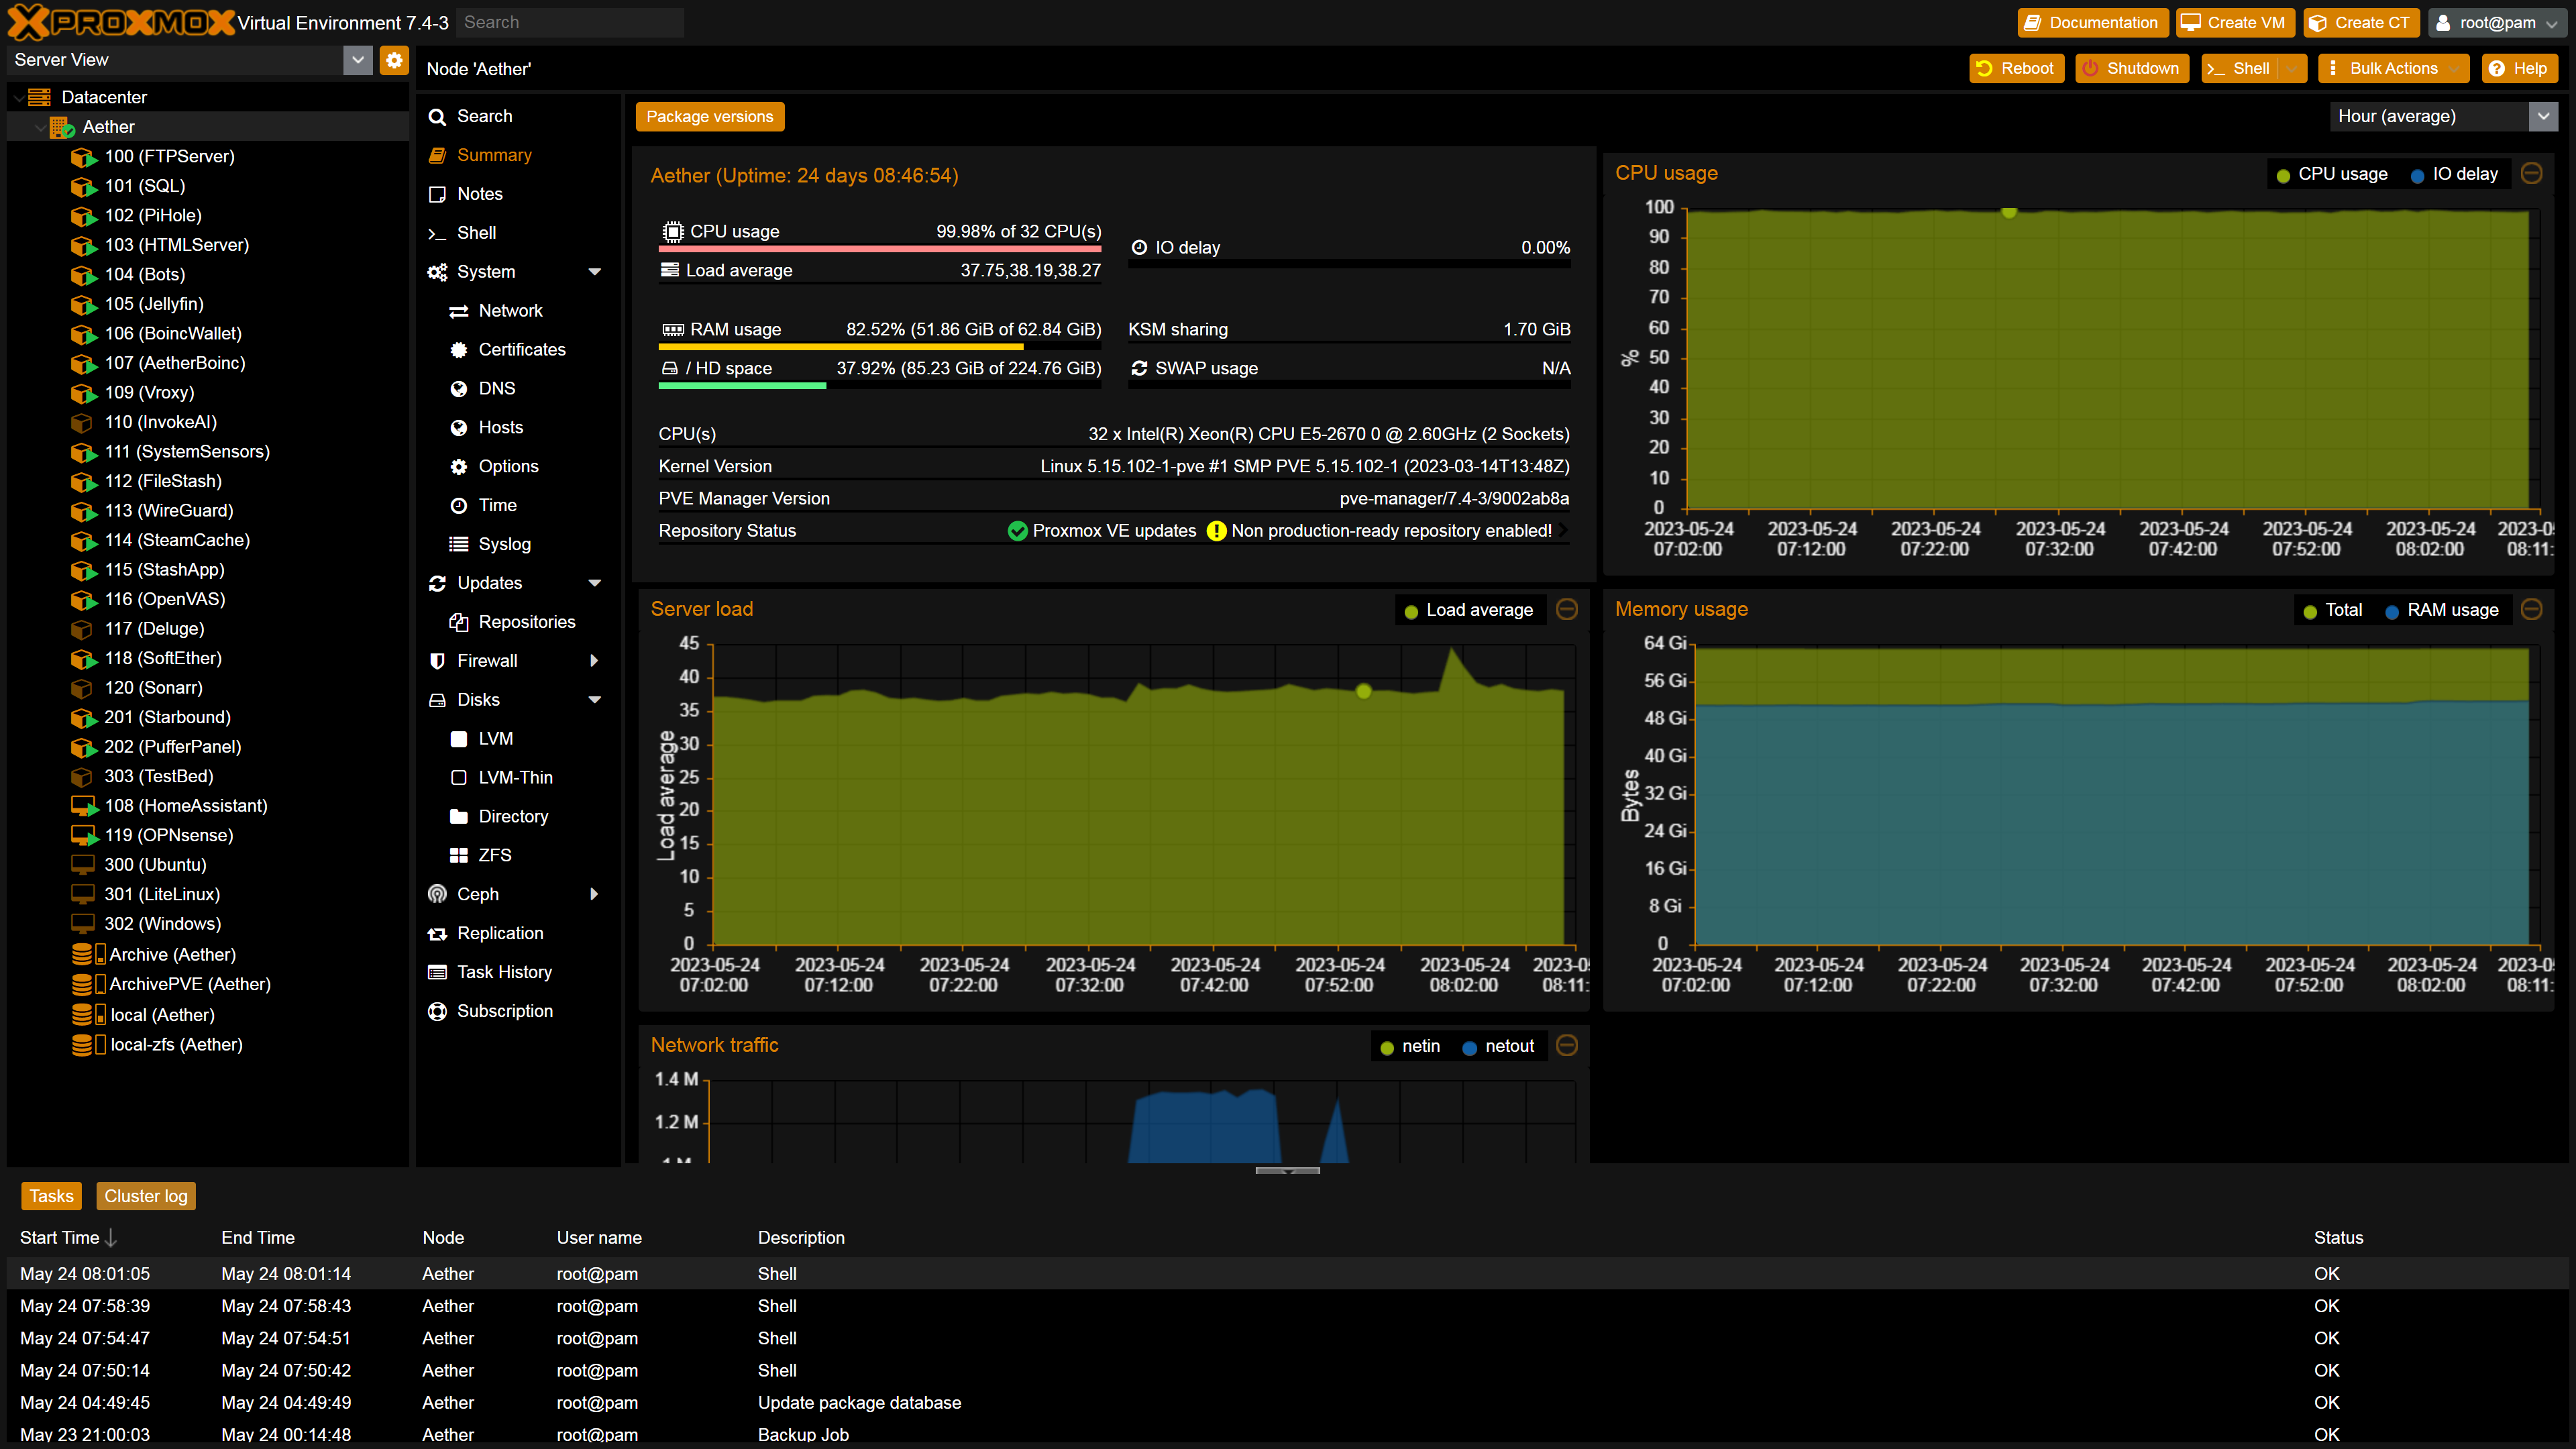This screenshot has width=2576, height=1449.
Task: Open the Task History menu item
Action: 504,972
